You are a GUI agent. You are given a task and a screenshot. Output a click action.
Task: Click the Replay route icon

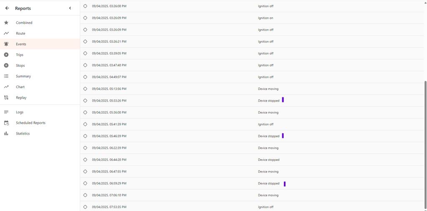pyautogui.click(x=6, y=98)
